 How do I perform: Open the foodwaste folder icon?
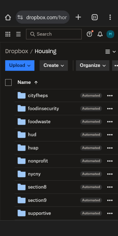pos(22,122)
